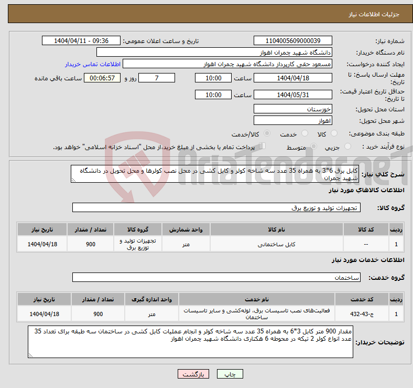Click the تاریخ نیاز header in goods table

[x=42, y=229]
